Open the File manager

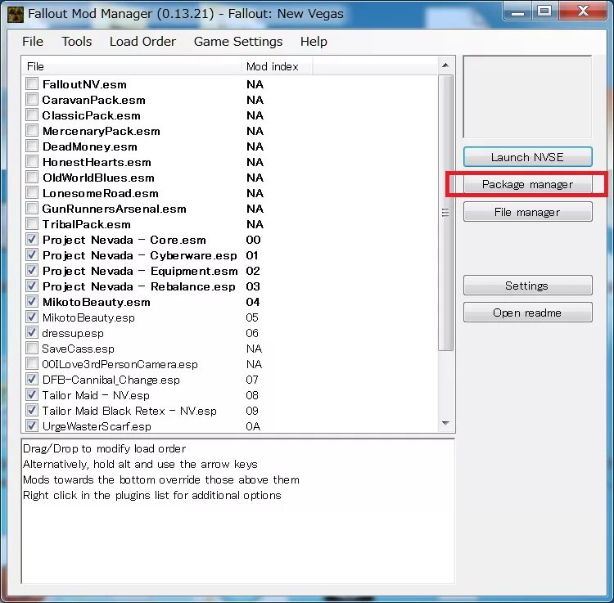[x=527, y=212]
